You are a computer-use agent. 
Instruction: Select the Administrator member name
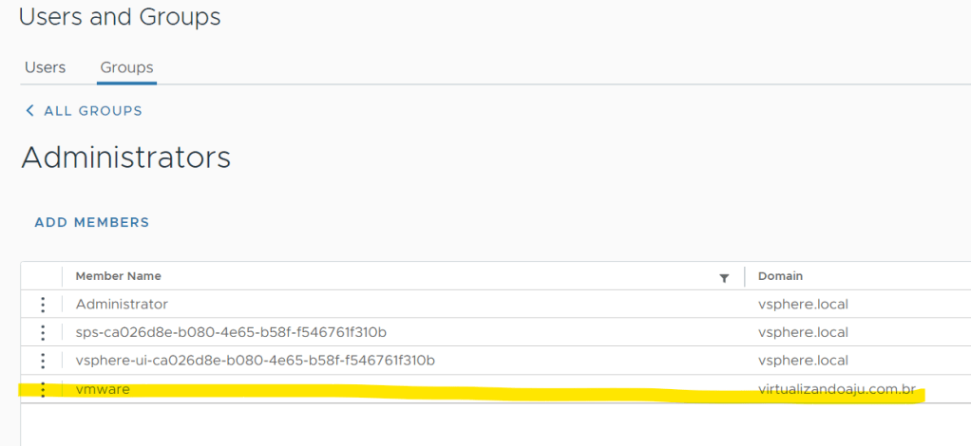(122, 305)
